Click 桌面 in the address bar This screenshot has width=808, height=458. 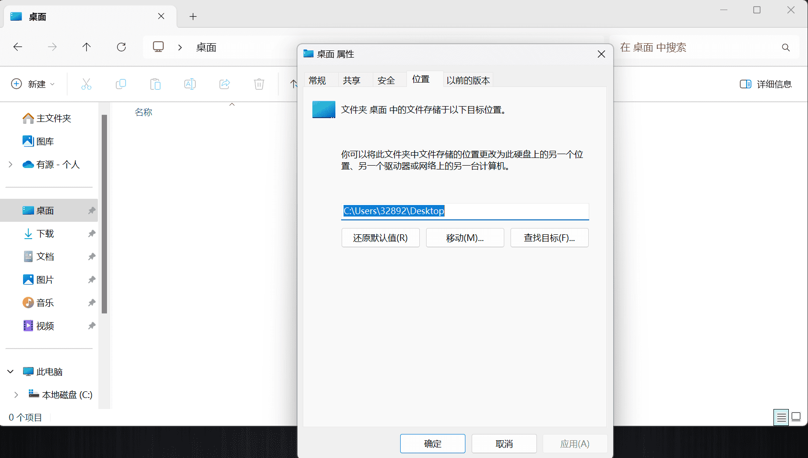(x=206, y=48)
